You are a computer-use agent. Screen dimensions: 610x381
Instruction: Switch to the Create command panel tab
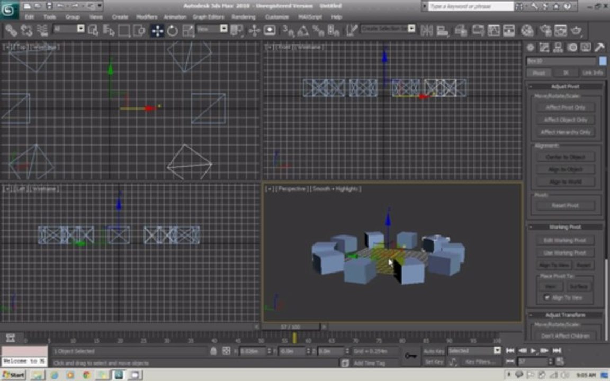pos(530,48)
